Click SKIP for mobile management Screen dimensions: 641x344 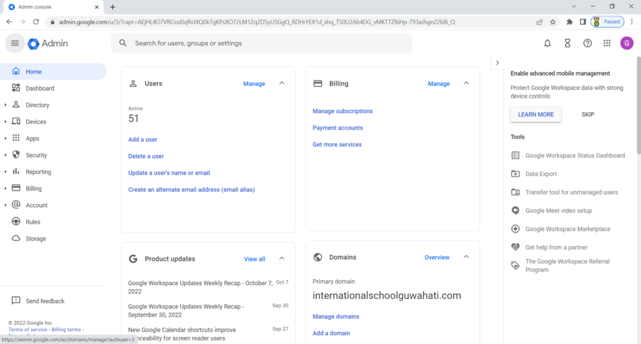pos(587,115)
